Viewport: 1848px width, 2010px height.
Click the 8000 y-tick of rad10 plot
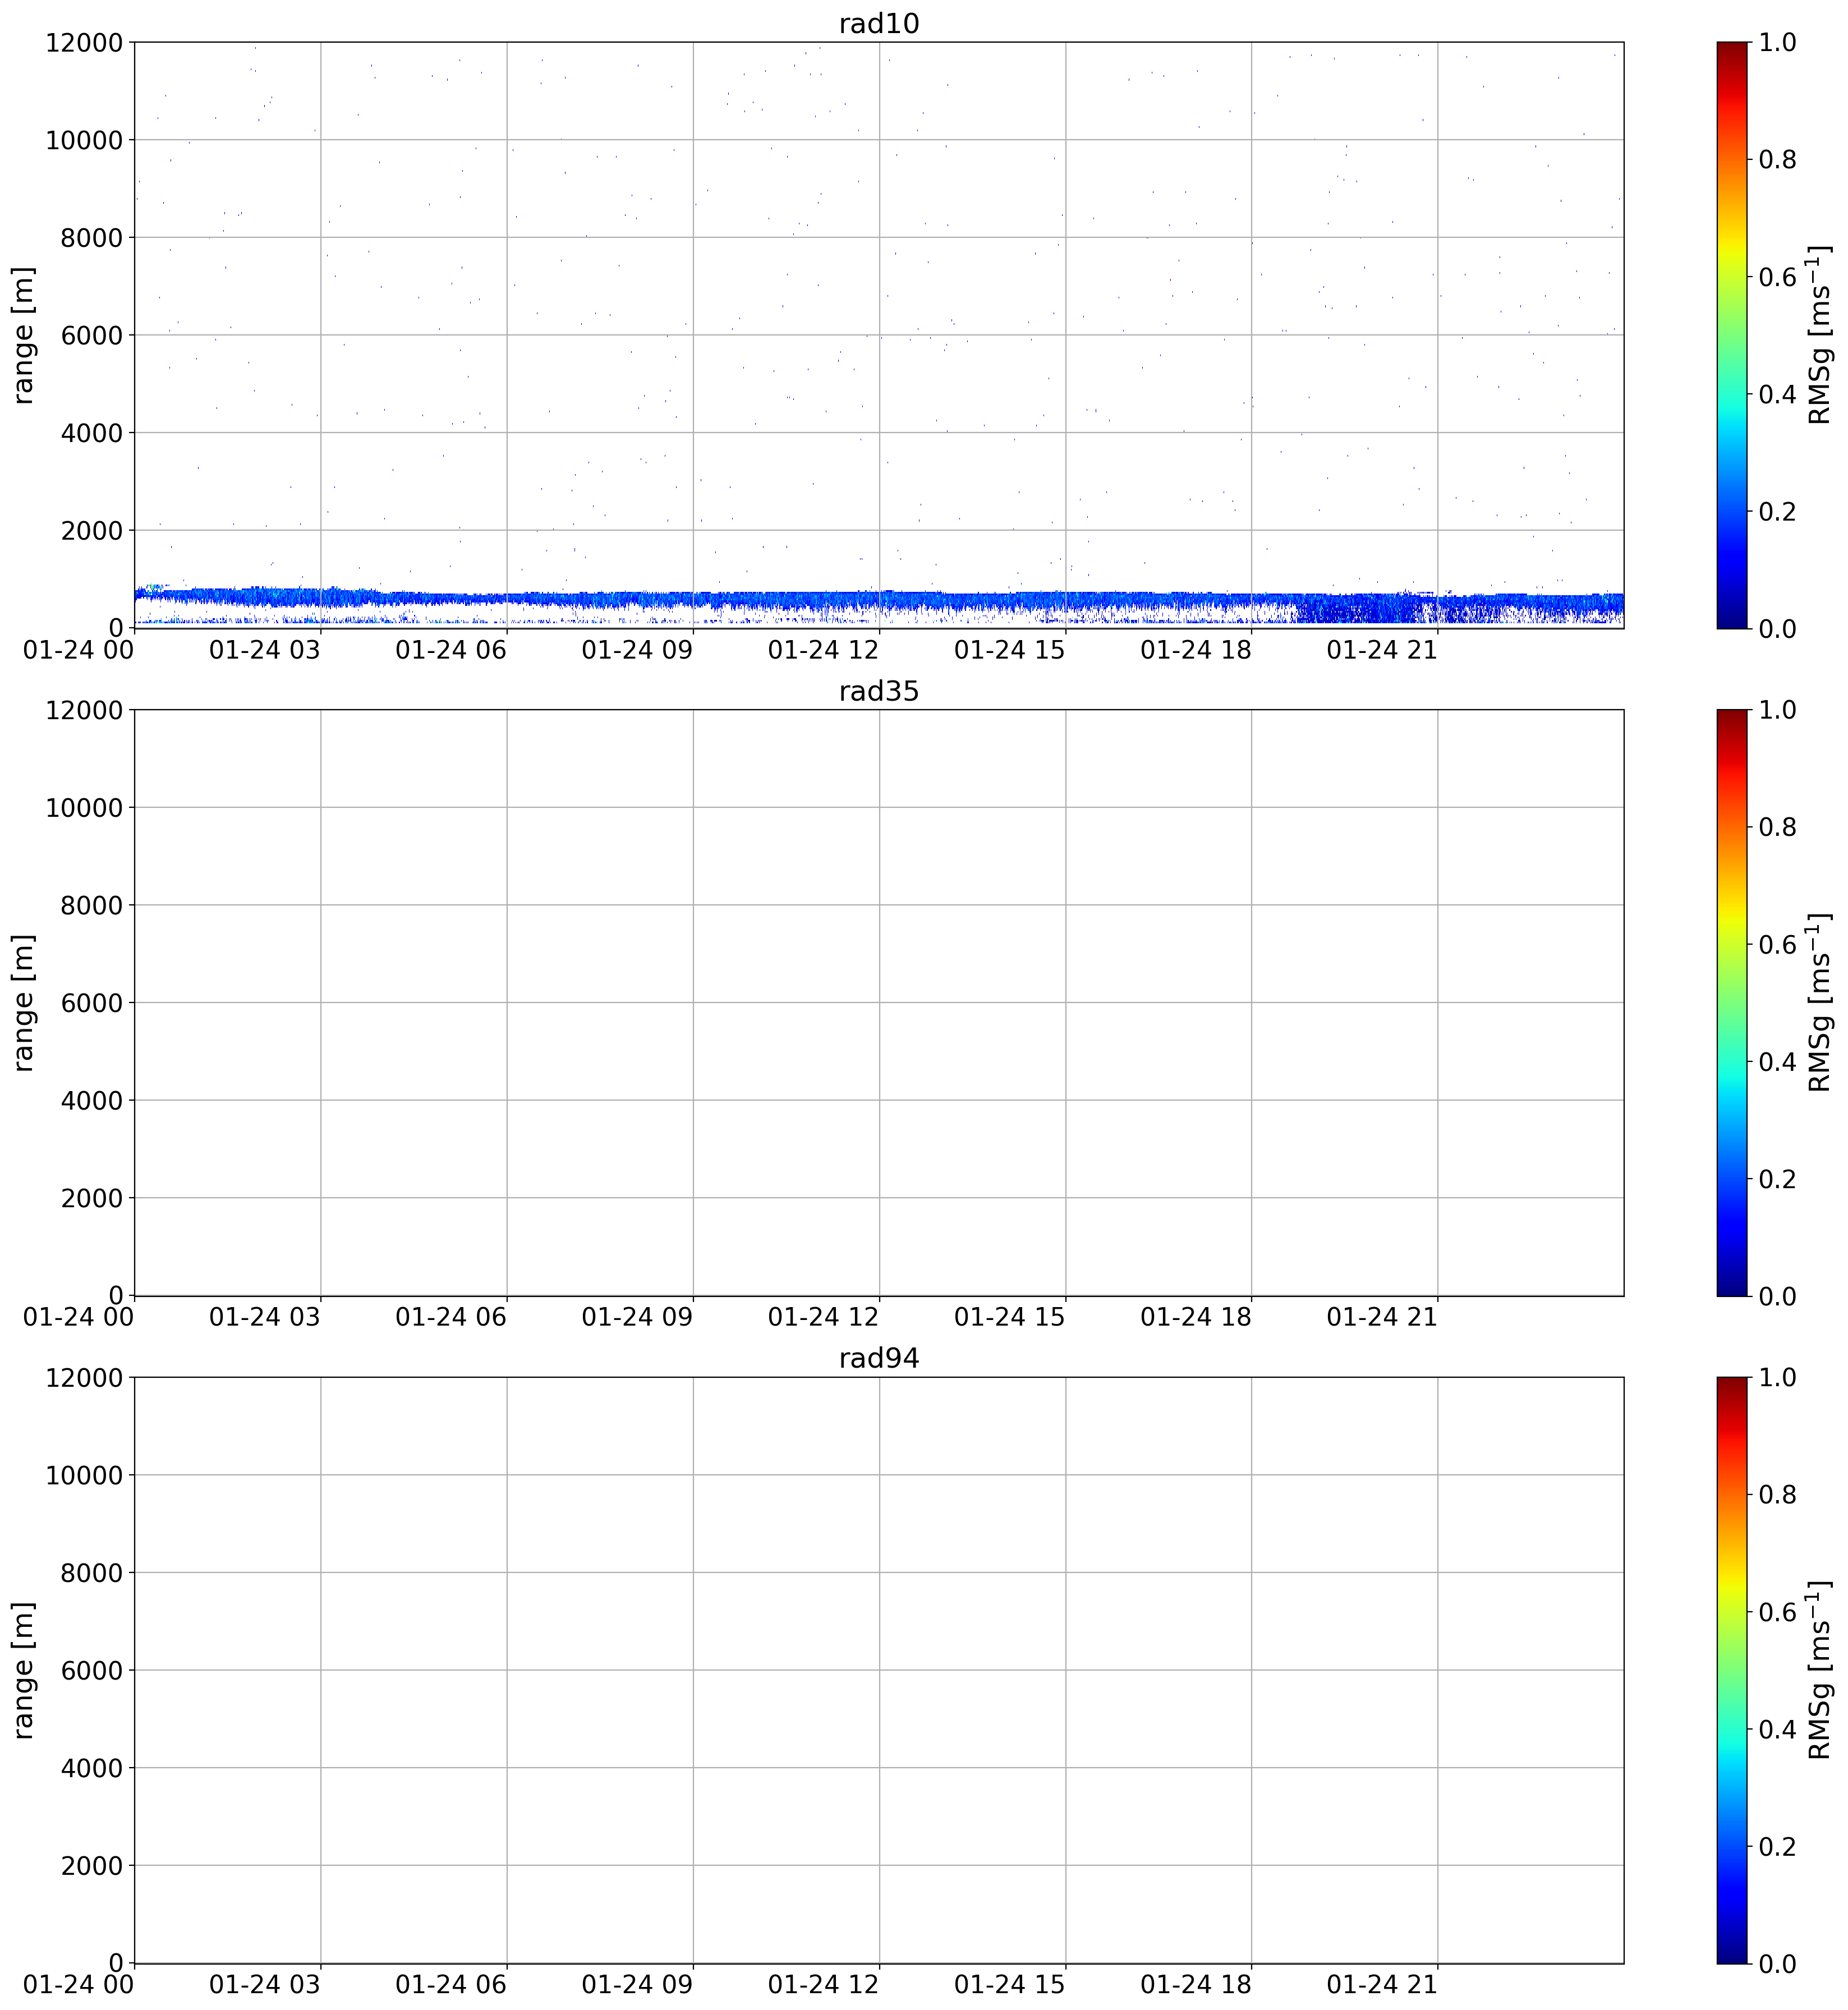click(x=91, y=238)
